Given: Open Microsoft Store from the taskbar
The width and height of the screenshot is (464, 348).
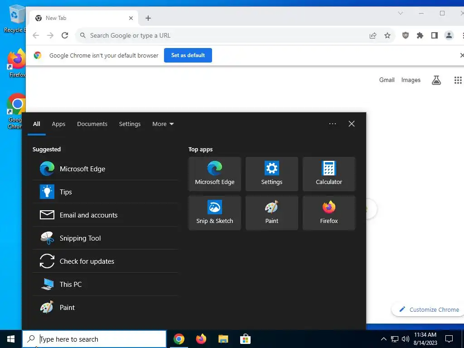Looking at the screenshot, I should coord(245,339).
